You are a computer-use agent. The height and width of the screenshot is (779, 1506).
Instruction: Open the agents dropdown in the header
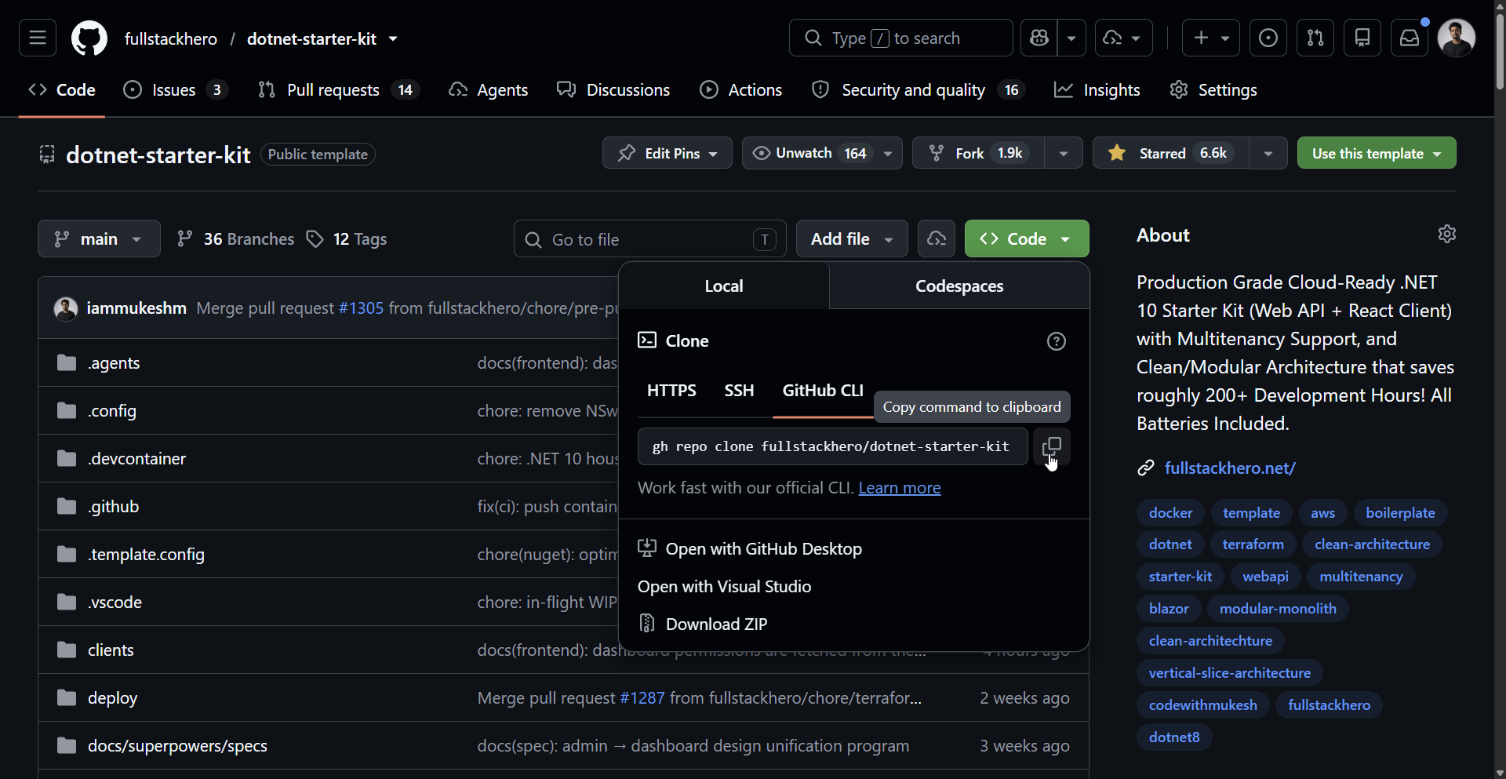pos(1123,38)
